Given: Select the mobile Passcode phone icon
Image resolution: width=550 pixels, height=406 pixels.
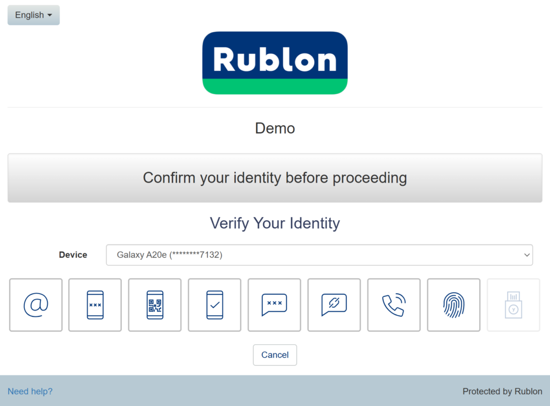Looking at the screenshot, I should coord(95,305).
